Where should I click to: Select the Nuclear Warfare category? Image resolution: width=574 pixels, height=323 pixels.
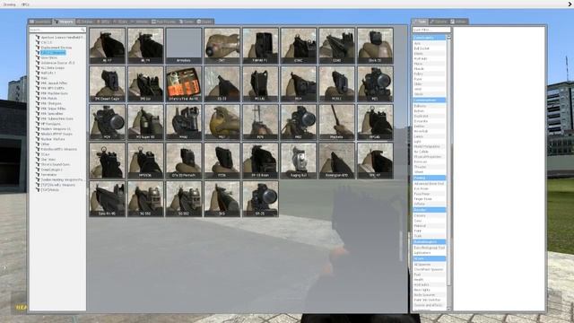click(53, 139)
